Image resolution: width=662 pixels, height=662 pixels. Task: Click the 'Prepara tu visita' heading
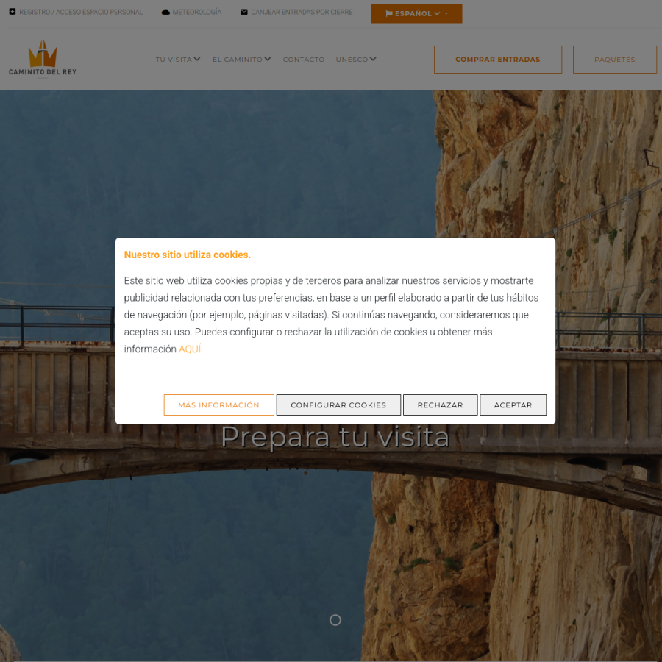point(335,436)
